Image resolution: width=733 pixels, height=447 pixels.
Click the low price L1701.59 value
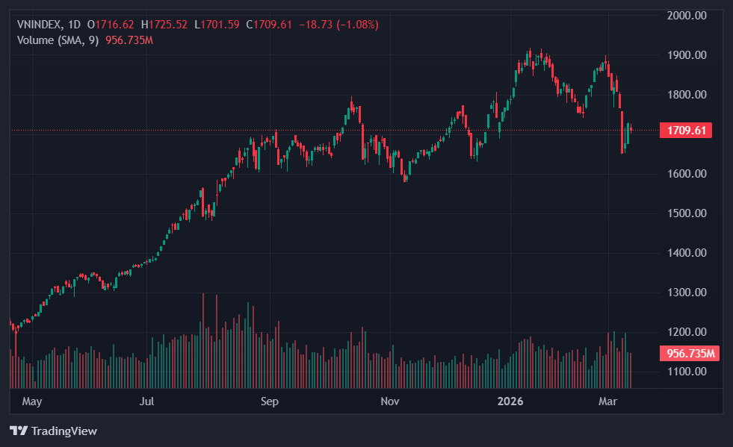[217, 25]
